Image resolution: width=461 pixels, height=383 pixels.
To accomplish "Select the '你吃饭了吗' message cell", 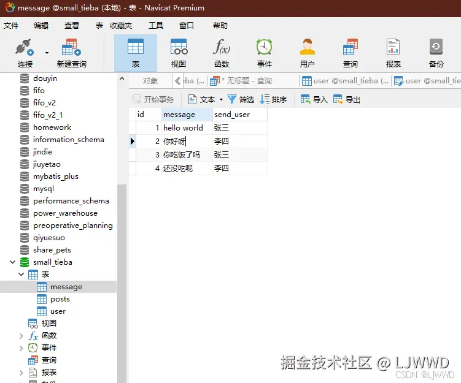I will pyautogui.click(x=187, y=155).
